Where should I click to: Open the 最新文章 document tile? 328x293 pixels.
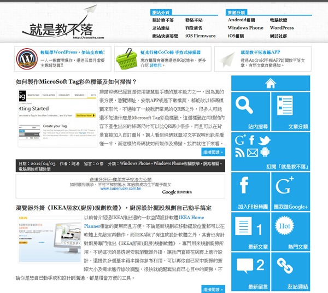coord(250,232)
